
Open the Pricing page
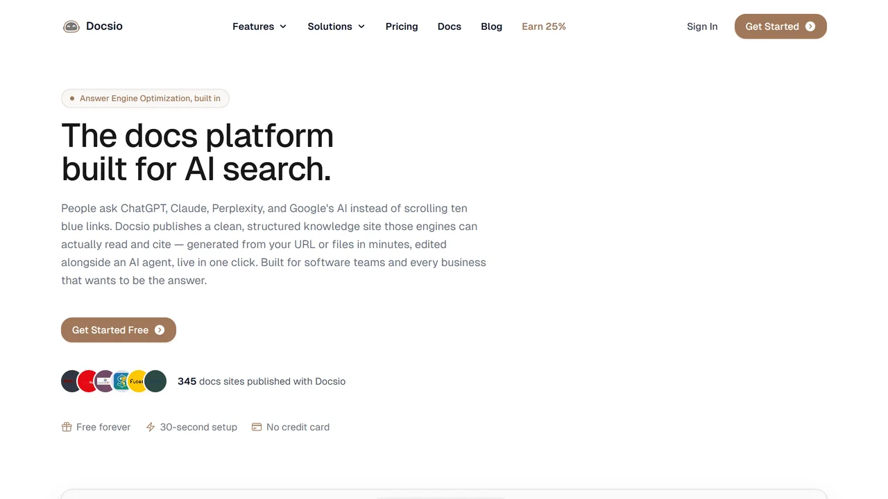coord(402,26)
